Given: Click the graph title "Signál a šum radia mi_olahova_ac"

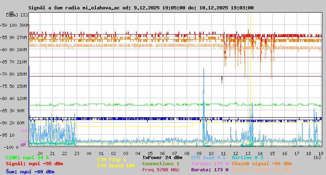Looking at the screenshot, I should tap(74, 8).
